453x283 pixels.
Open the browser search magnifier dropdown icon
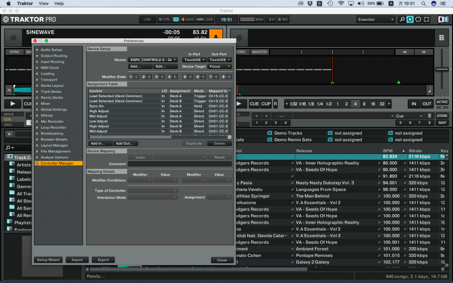point(10,148)
